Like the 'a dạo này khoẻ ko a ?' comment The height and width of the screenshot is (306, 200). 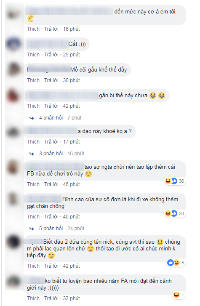pos(33,142)
